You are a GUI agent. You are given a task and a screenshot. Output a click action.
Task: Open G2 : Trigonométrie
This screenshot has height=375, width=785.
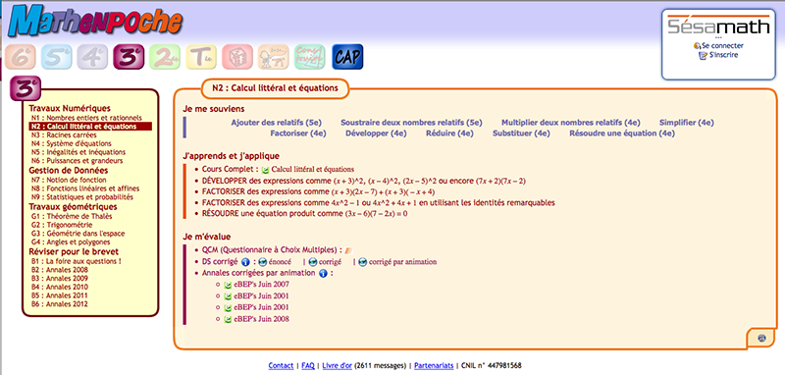tap(62, 225)
